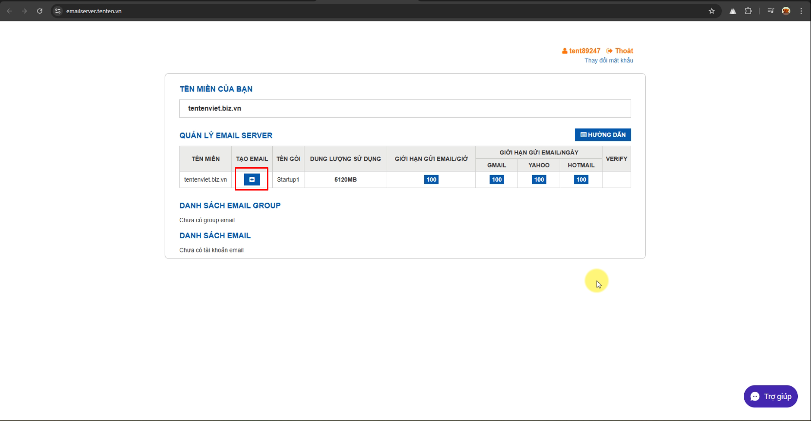Select the 5120MB storage value
The width and height of the screenshot is (811, 421).
[x=346, y=179]
